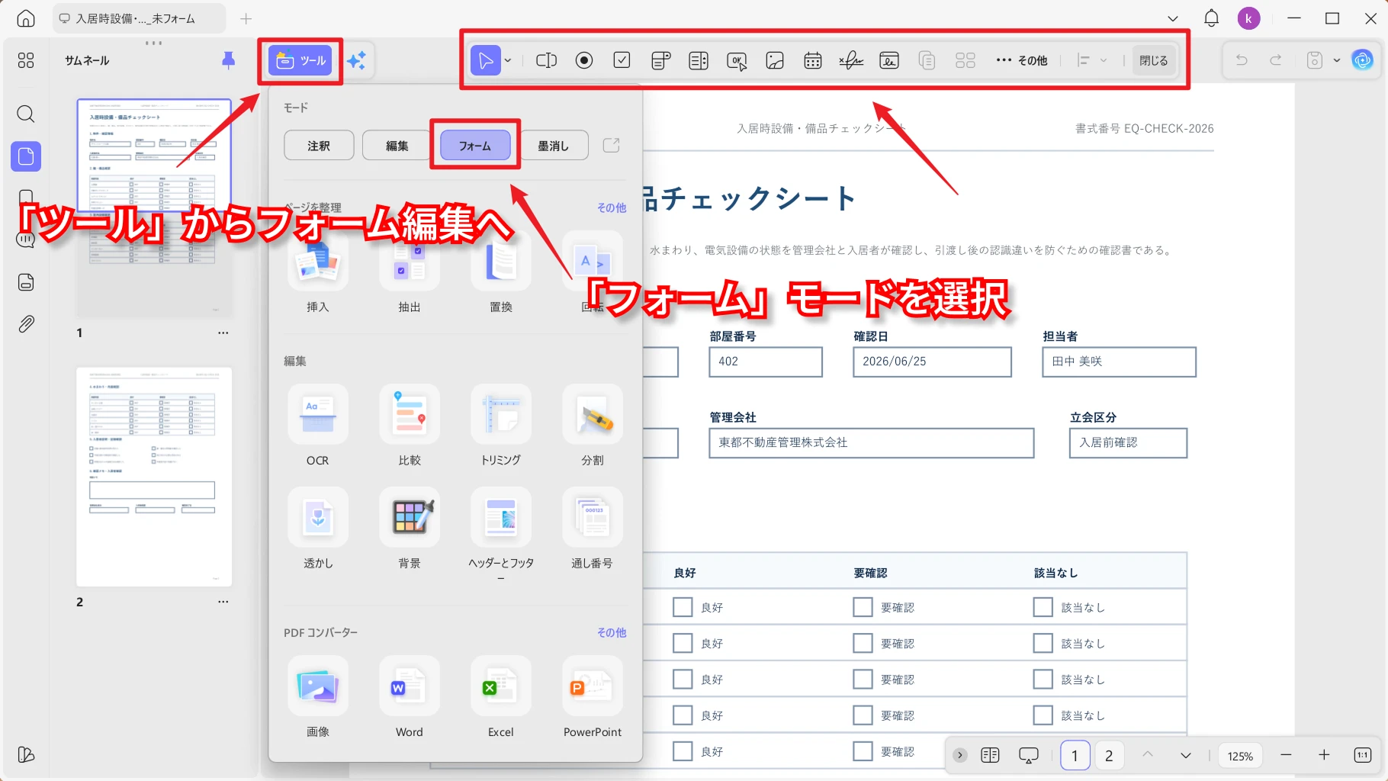Select page 2 thumbnail
This screenshot has width=1388, height=781.
pyautogui.click(x=154, y=477)
